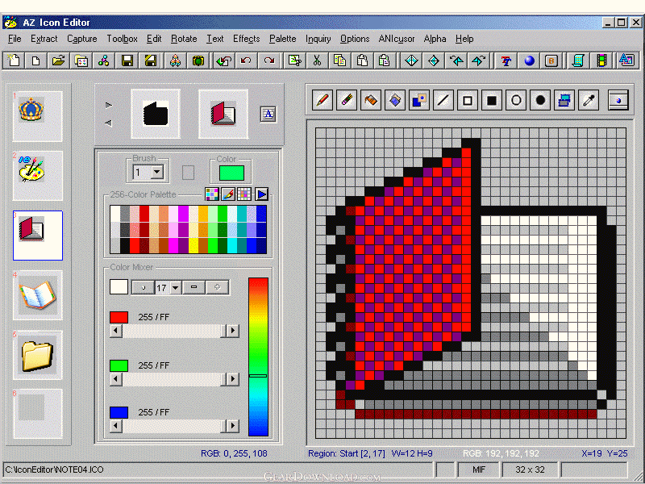This screenshot has height=484, width=645.
Task: Redo using the right-curved arrow icon
Action: pyautogui.click(x=269, y=60)
